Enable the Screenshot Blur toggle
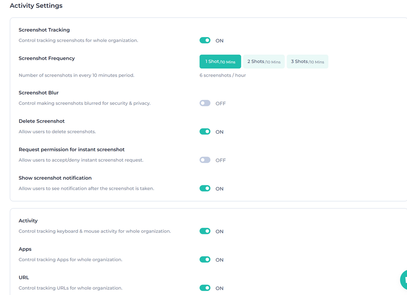 [x=205, y=103]
